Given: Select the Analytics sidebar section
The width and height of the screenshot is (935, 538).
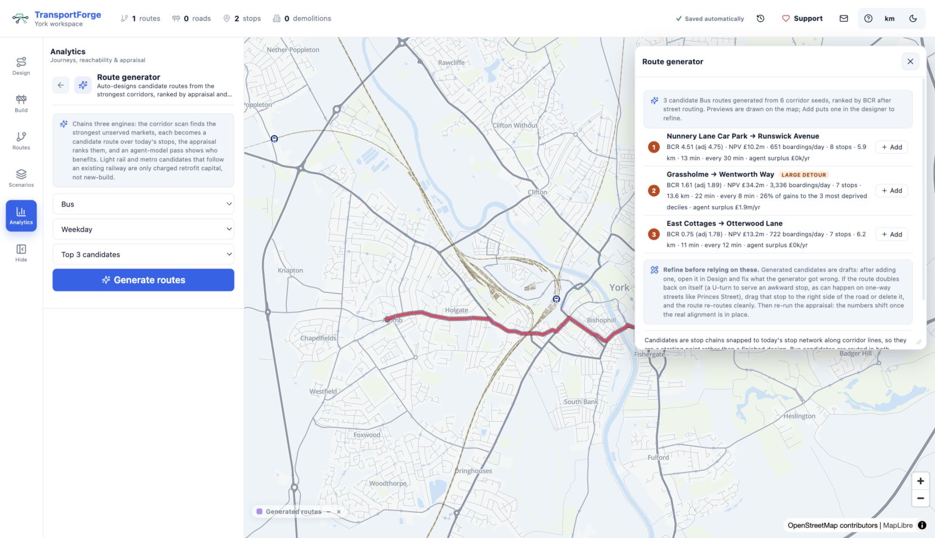Looking at the screenshot, I should tap(21, 215).
